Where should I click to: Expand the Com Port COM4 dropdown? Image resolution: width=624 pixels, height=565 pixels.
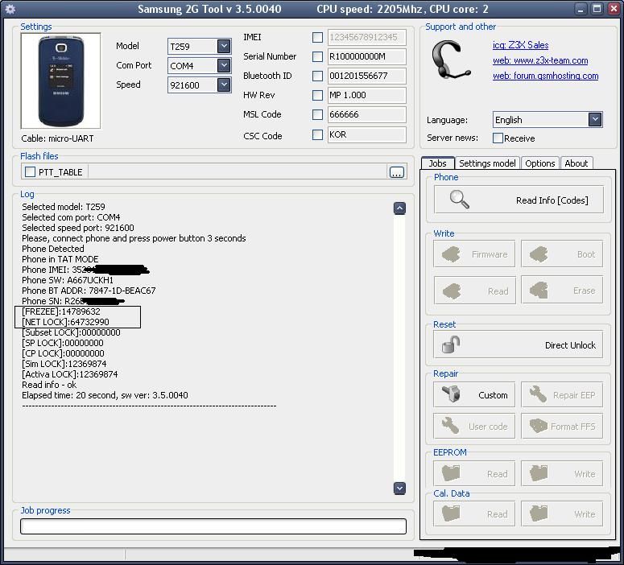pos(224,66)
